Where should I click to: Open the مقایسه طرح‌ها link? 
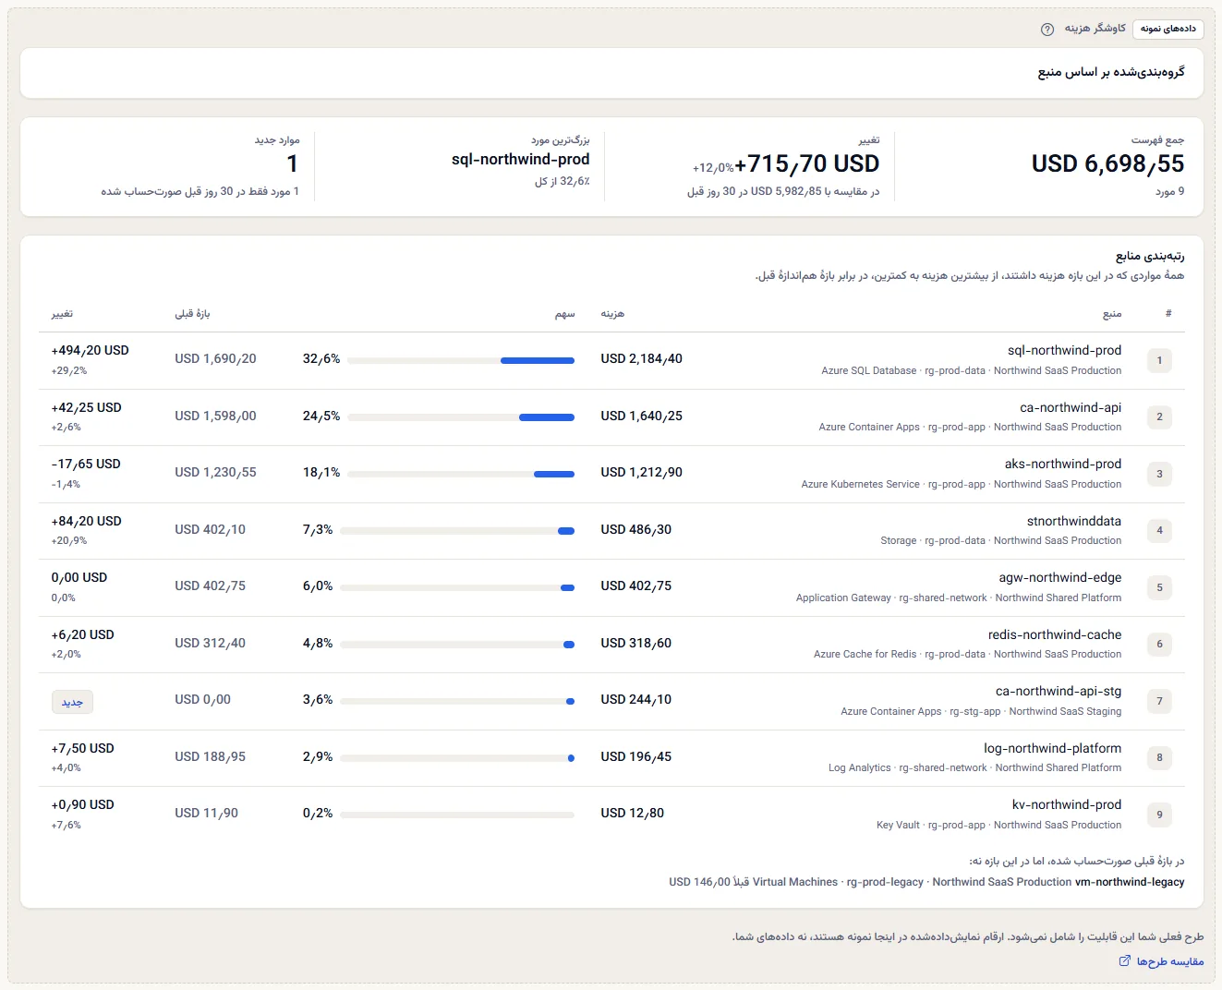click(1170, 961)
